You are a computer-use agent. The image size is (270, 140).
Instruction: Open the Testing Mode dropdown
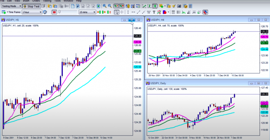(x=12, y=6)
